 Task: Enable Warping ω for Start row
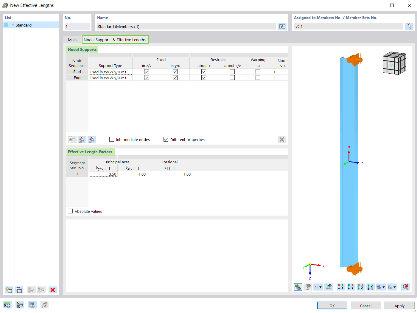[x=258, y=72]
